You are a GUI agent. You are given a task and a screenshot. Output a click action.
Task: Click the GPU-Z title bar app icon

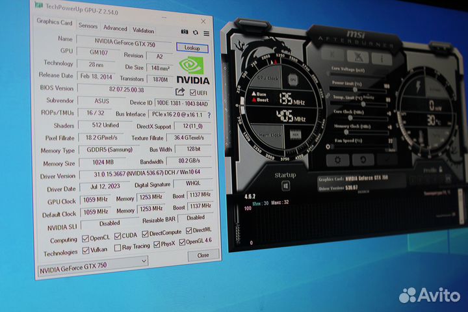39,5
